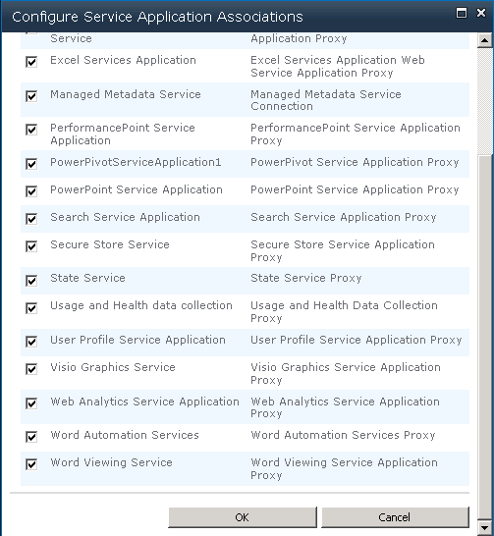Click Secure Store Service Application Proxy text

pos(343,251)
